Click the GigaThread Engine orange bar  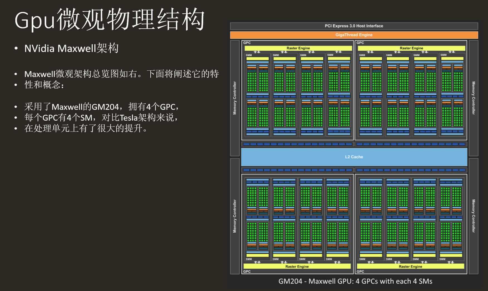coord(354,35)
